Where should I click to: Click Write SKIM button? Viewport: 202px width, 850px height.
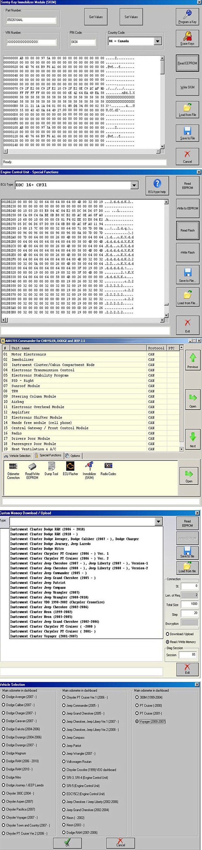click(187, 87)
